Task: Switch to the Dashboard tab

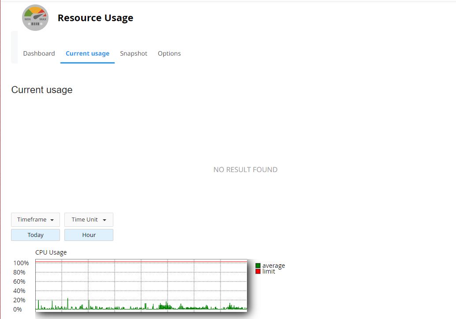Action: pos(39,53)
